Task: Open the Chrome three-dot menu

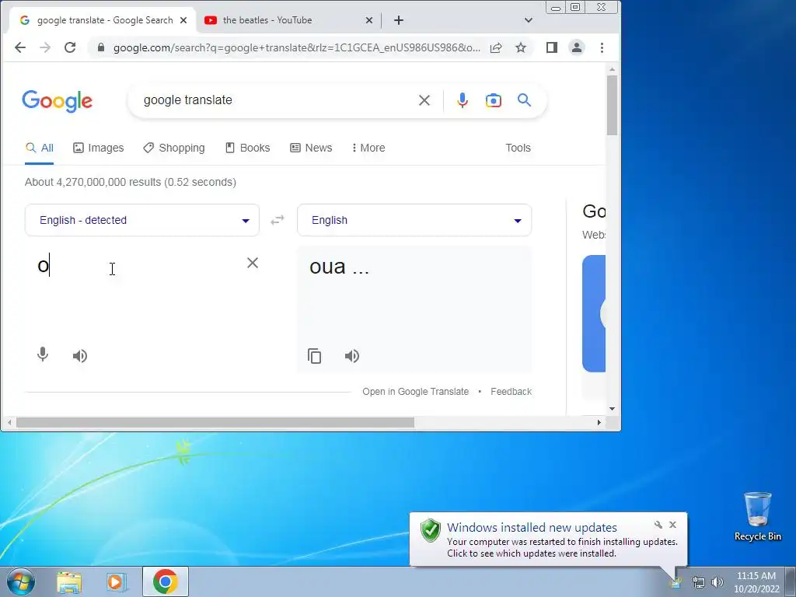Action: tap(602, 47)
